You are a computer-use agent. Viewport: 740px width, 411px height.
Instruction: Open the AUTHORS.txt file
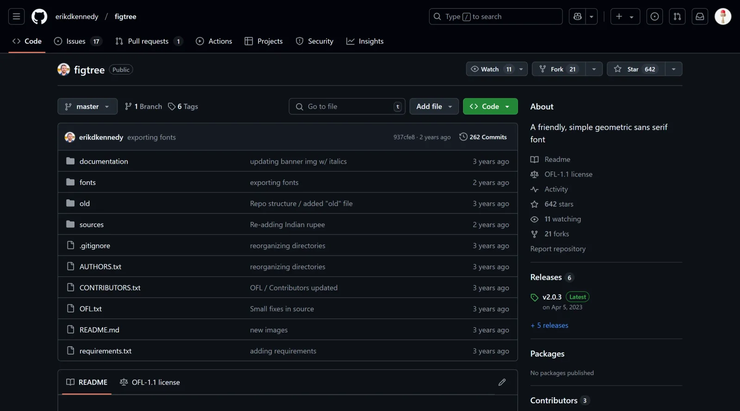[x=100, y=267]
